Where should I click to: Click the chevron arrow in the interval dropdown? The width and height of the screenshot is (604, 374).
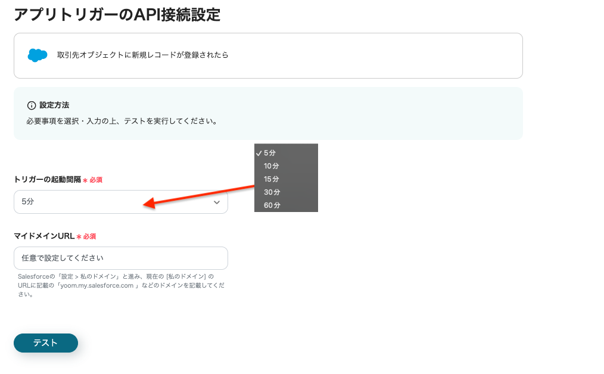pos(217,202)
